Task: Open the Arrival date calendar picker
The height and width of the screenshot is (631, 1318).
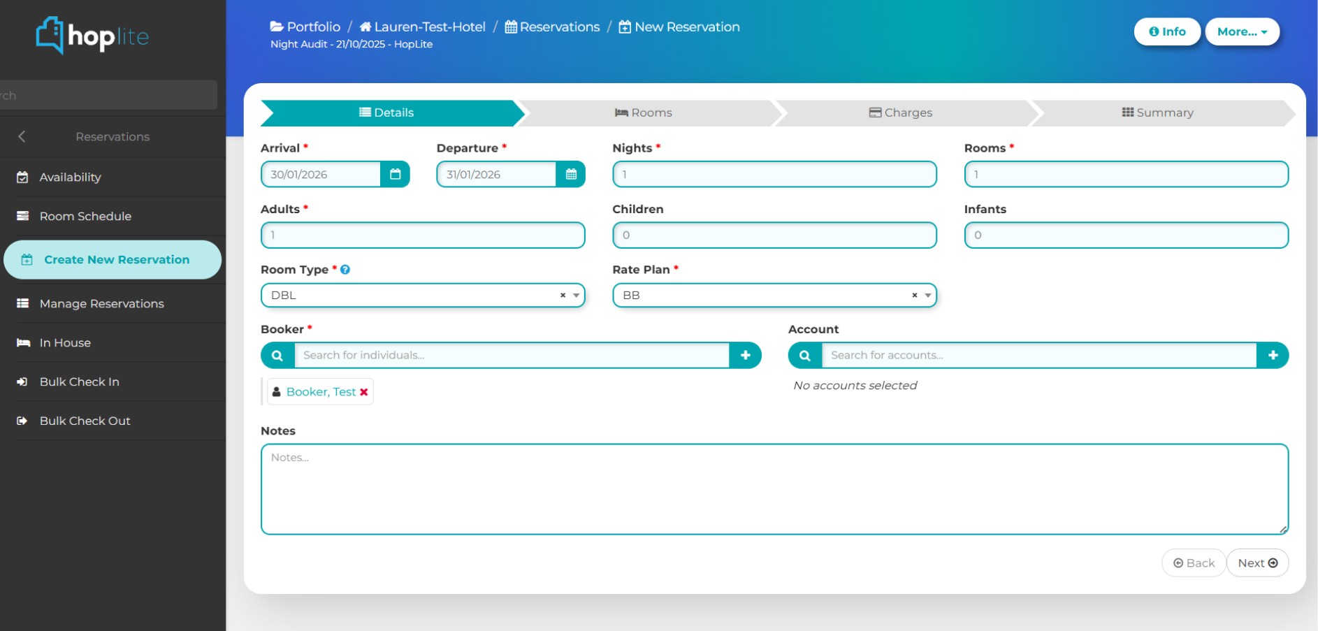Action: 395,175
